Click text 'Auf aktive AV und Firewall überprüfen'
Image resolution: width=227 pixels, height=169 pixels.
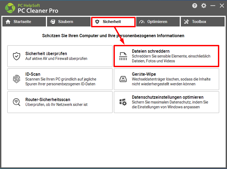(x=56, y=59)
